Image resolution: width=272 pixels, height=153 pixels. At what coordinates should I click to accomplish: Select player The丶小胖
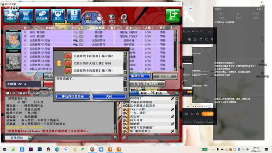[x=149, y=109]
